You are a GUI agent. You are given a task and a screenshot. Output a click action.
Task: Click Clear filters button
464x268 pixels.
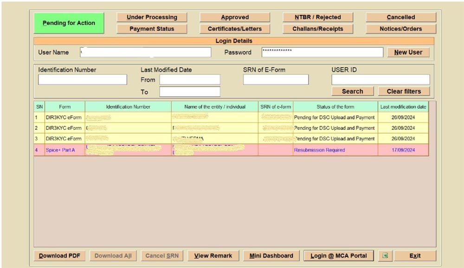(404, 91)
